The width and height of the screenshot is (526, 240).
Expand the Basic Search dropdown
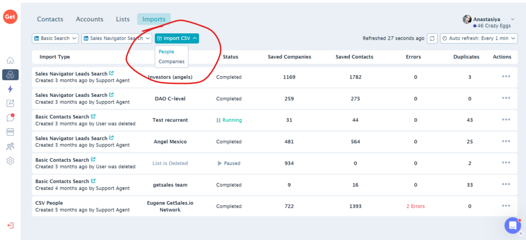[55, 38]
